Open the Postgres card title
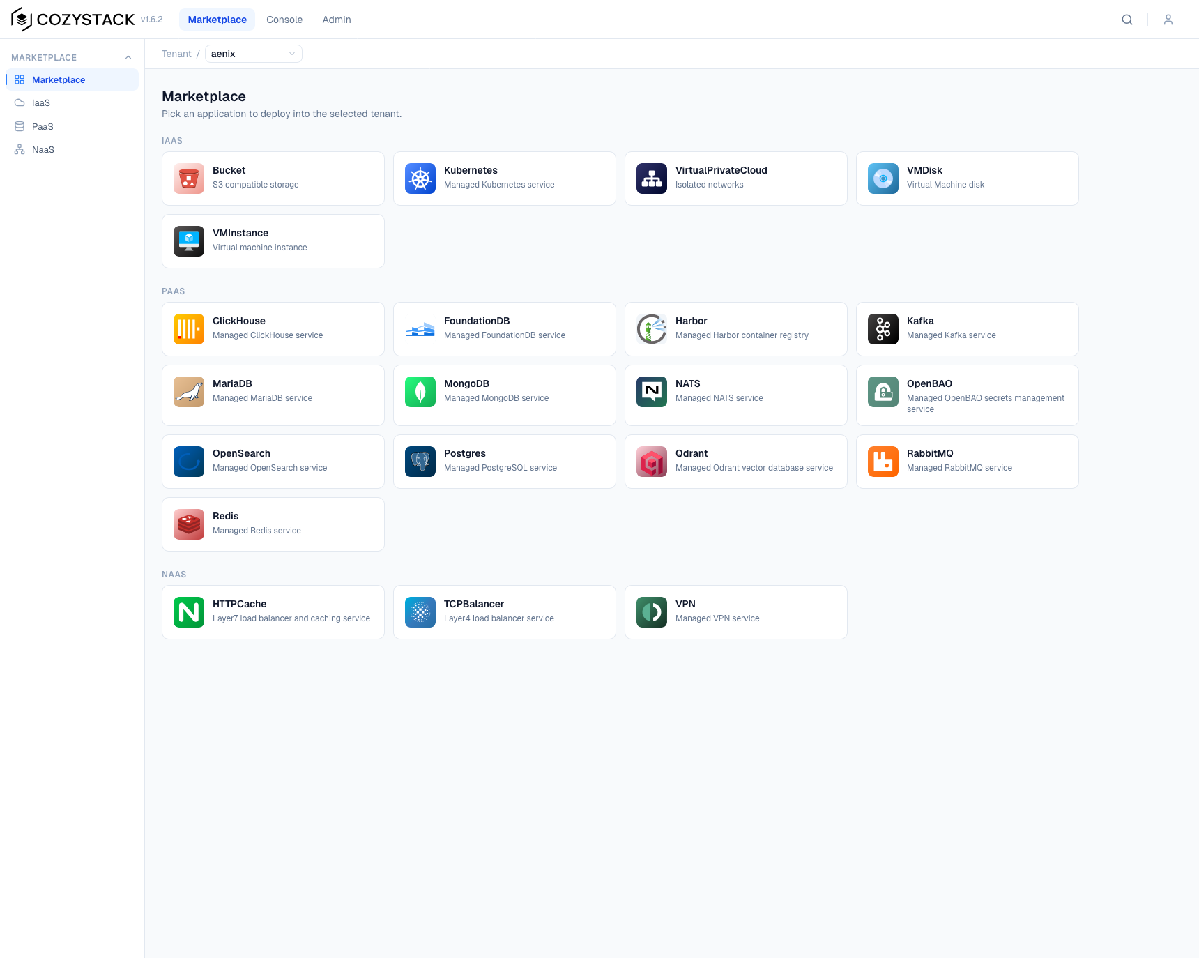The width and height of the screenshot is (1199, 958). coord(465,453)
